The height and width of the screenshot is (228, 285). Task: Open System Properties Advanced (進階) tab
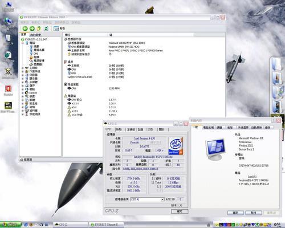(x=230, y=128)
